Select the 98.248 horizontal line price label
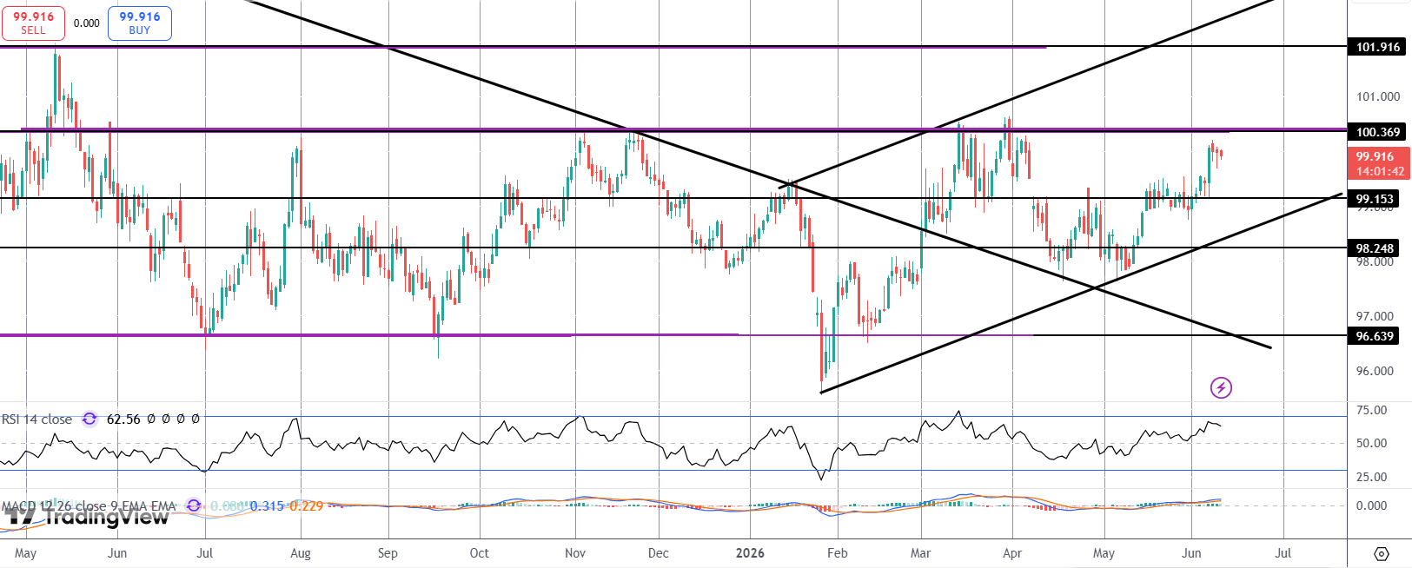Viewport: 1412px width, 568px height. [x=1375, y=248]
